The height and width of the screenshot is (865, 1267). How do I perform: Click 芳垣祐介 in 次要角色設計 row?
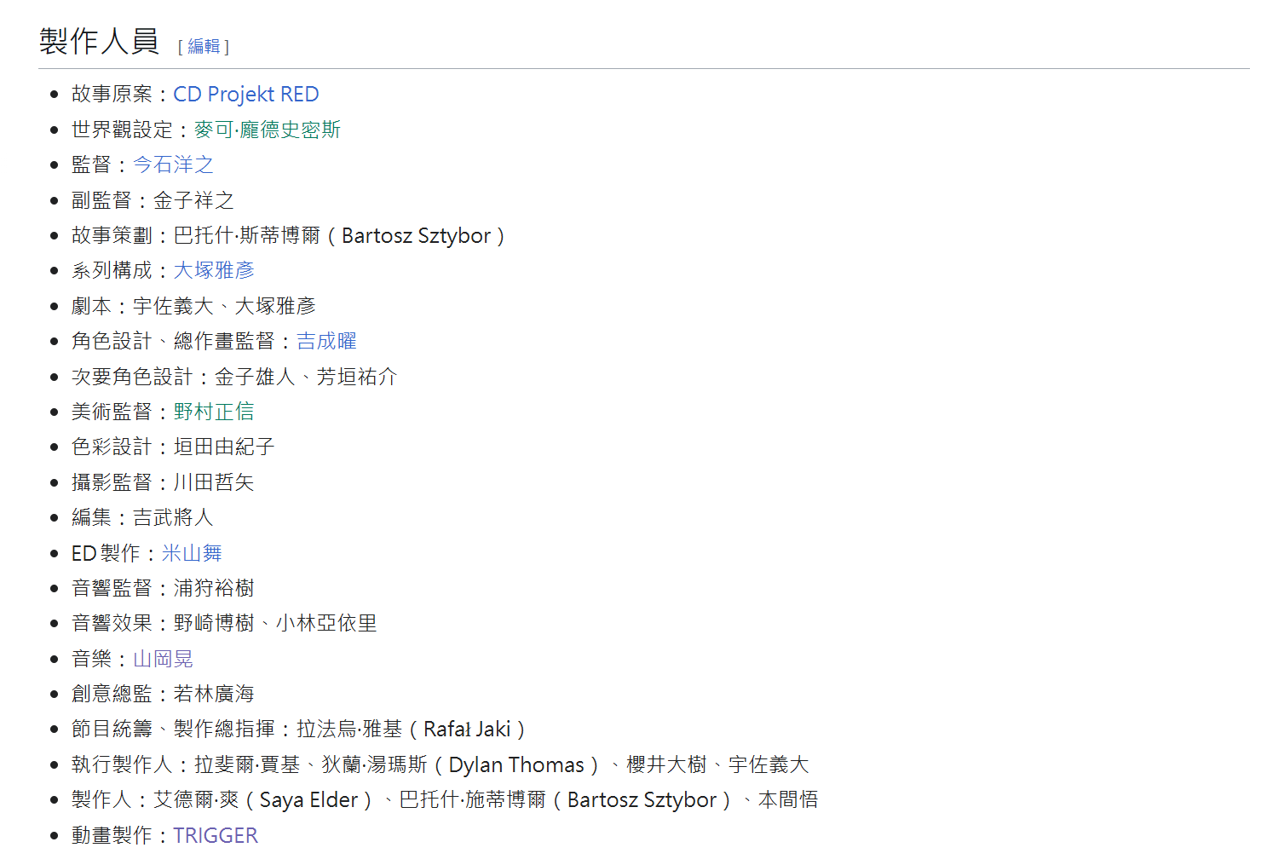pos(357,377)
